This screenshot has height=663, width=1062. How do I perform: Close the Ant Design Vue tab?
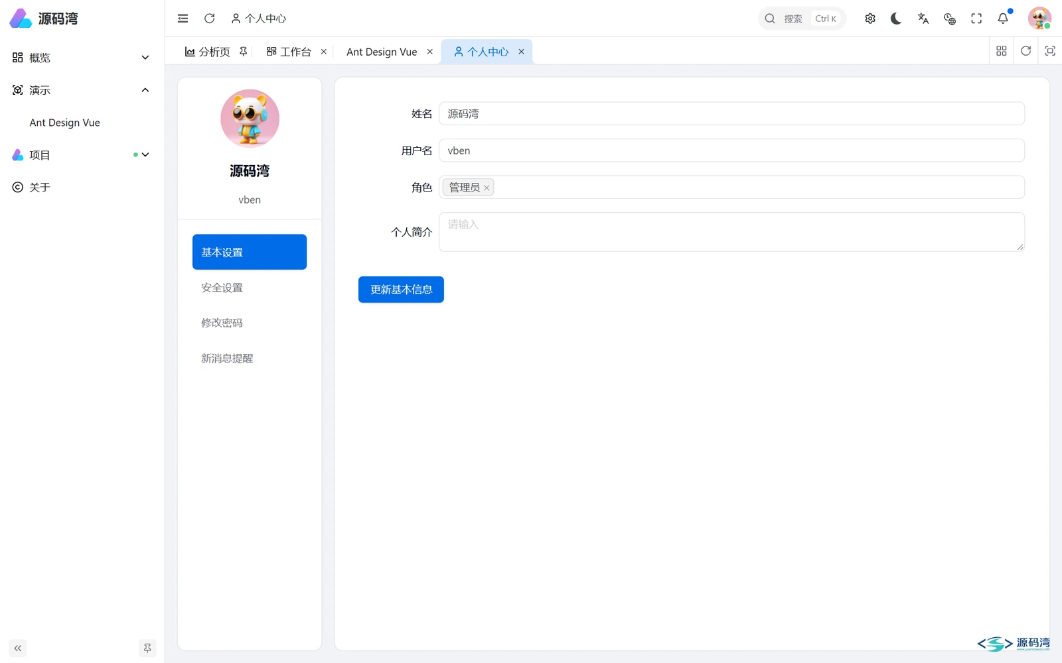pos(430,52)
